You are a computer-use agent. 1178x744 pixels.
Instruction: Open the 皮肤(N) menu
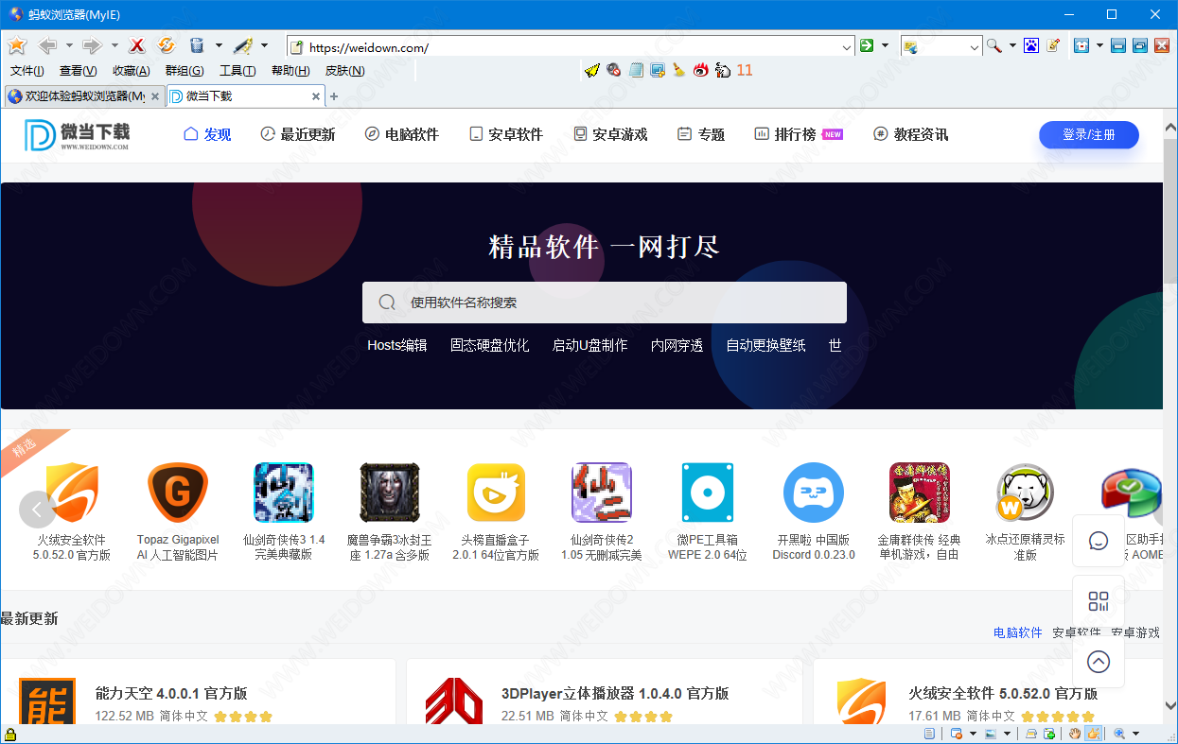click(345, 71)
